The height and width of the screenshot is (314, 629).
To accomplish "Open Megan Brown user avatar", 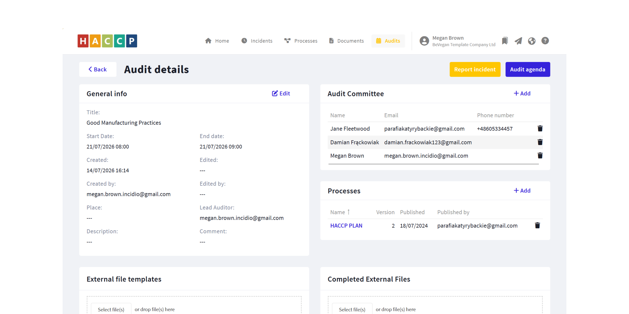I will (424, 41).
